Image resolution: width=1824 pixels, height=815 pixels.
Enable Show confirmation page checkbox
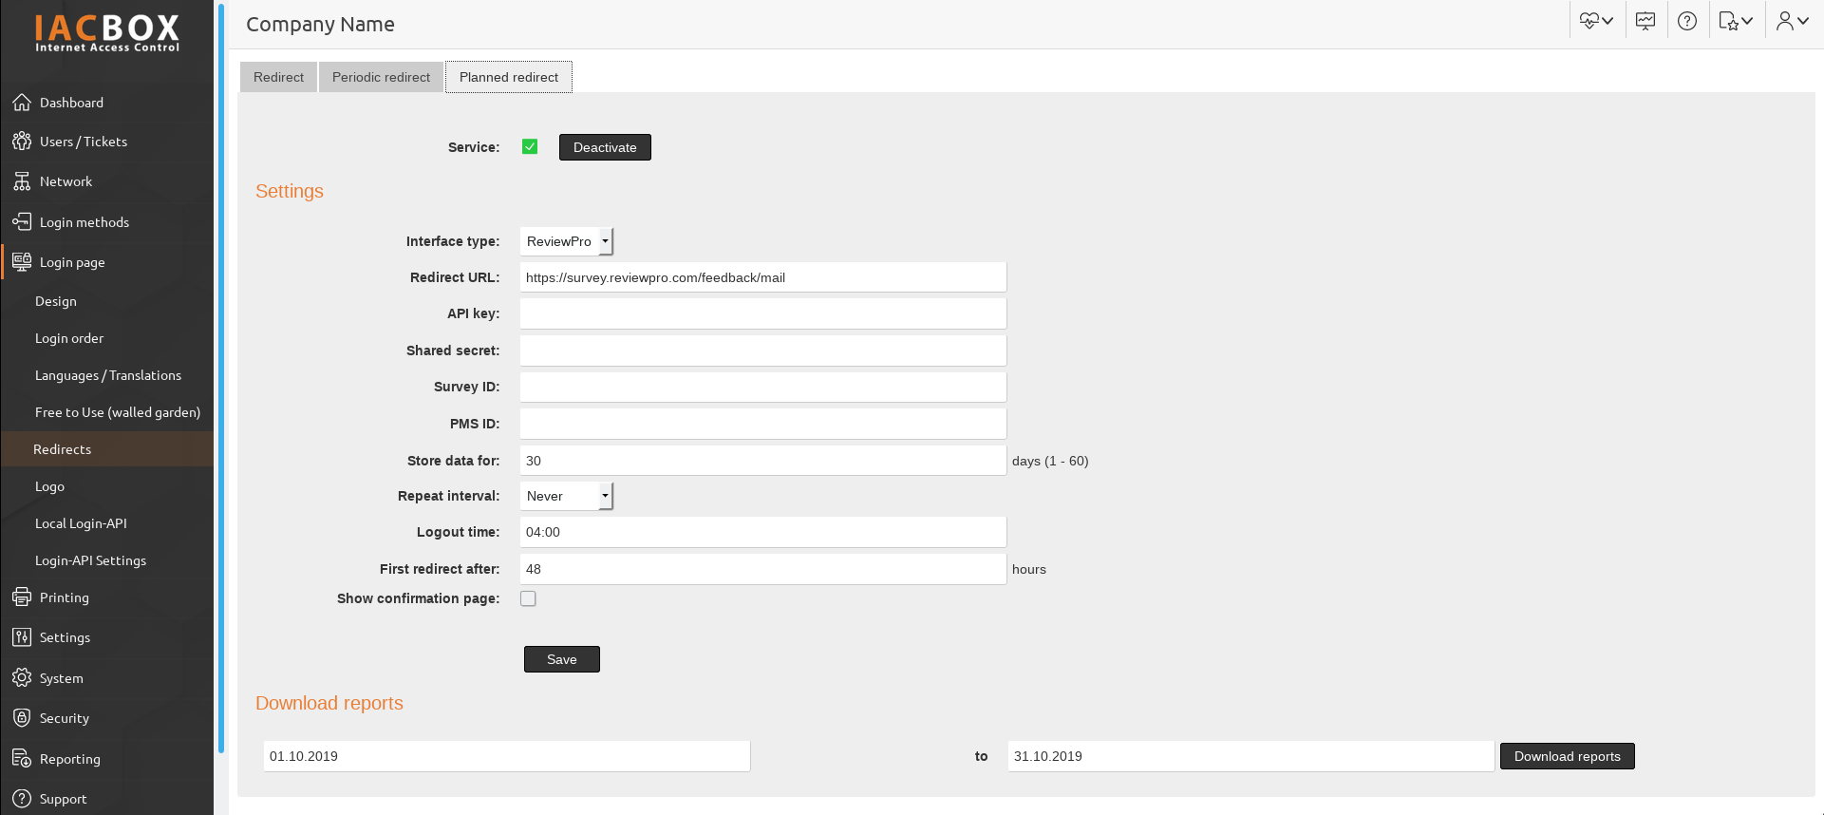click(528, 598)
